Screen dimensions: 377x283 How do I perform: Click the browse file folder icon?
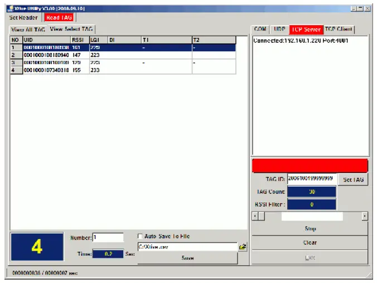pyautogui.click(x=243, y=247)
